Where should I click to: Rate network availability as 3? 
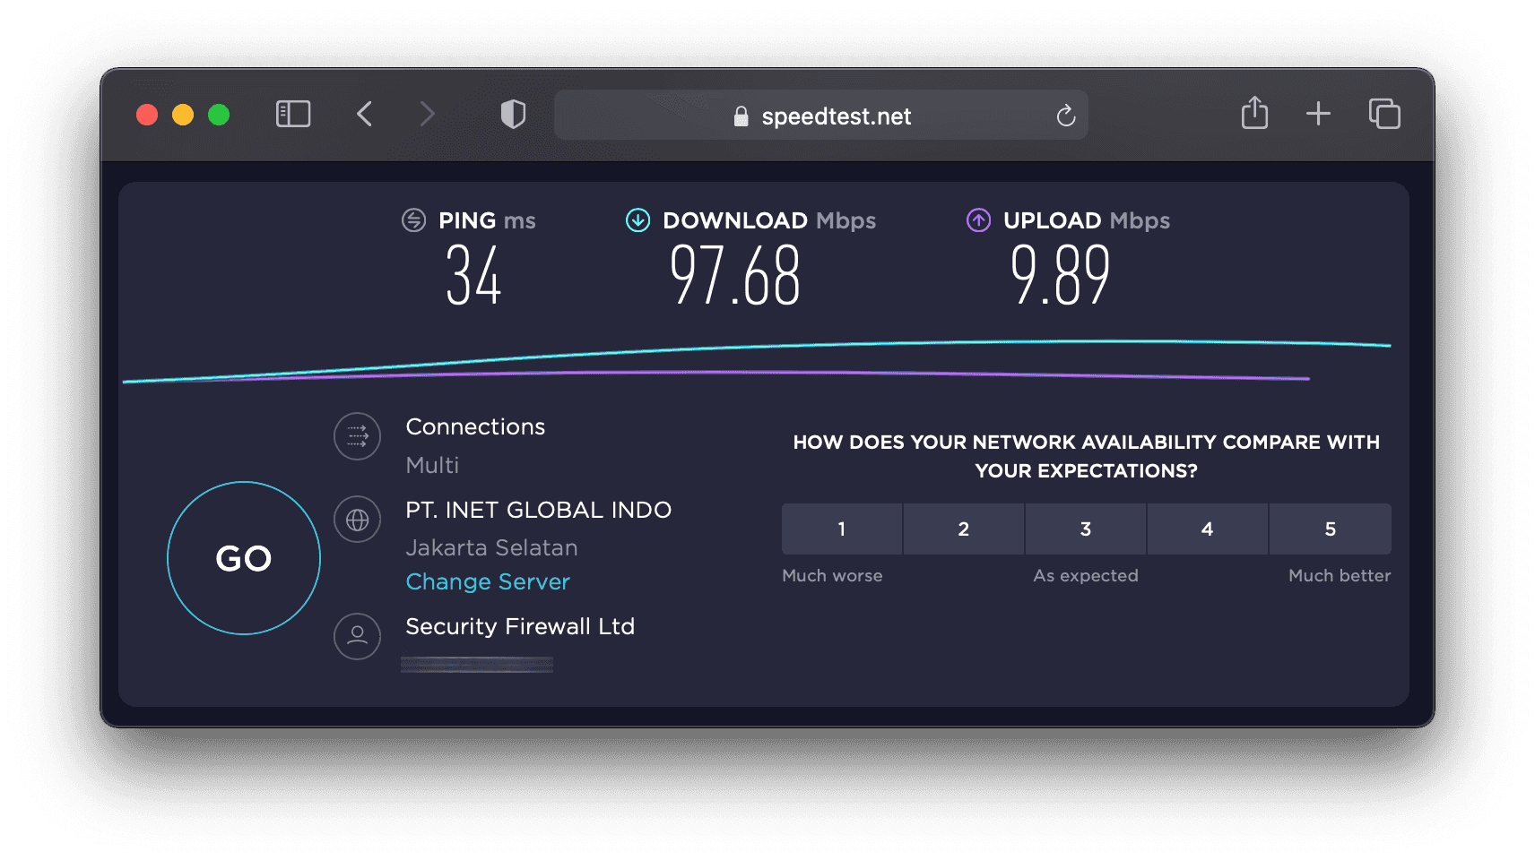[1086, 529]
